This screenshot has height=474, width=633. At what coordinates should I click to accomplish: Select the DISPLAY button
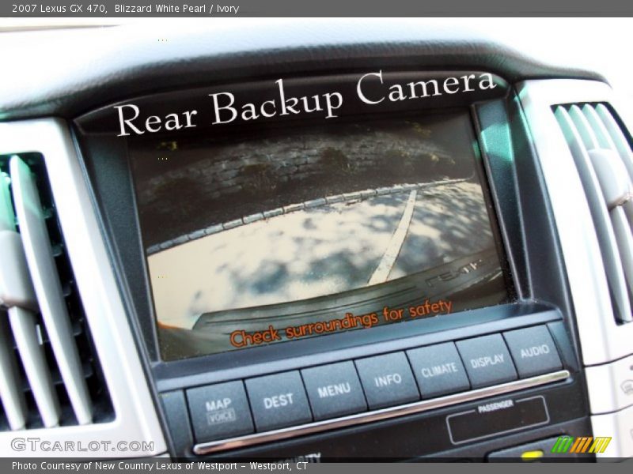coord(487,361)
